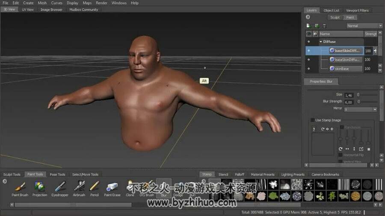This screenshot has height=216, width=385.
Task: Click the paint tools tray horizontal scrollbar
Action: pyautogui.click(x=73, y=204)
